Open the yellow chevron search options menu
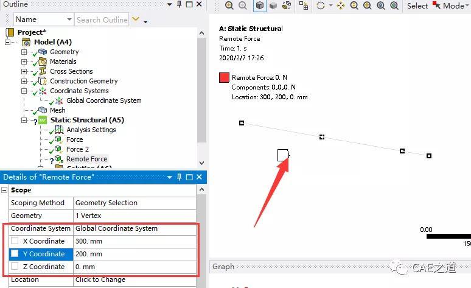471x288 pixels. (x=136, y=19)
